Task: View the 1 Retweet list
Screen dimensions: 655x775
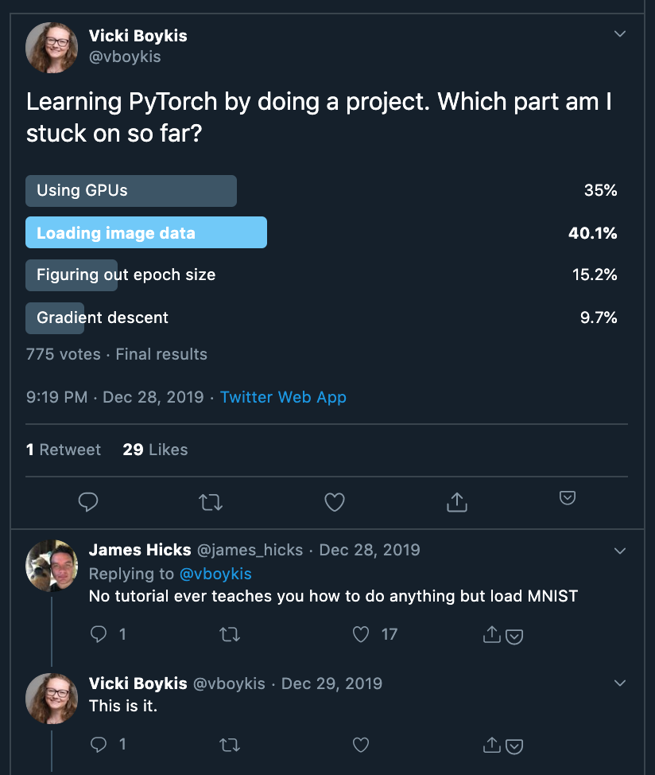Action: tap(64, 450)
